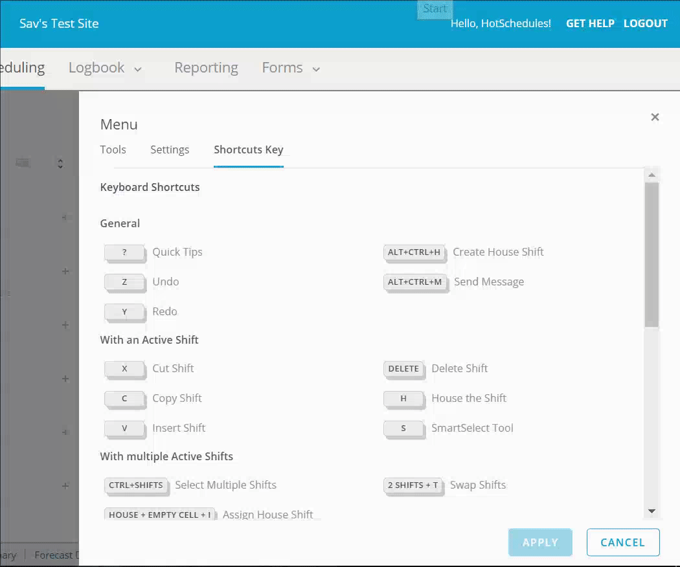
Task: Click the Undo label
Action: point(166,282)
